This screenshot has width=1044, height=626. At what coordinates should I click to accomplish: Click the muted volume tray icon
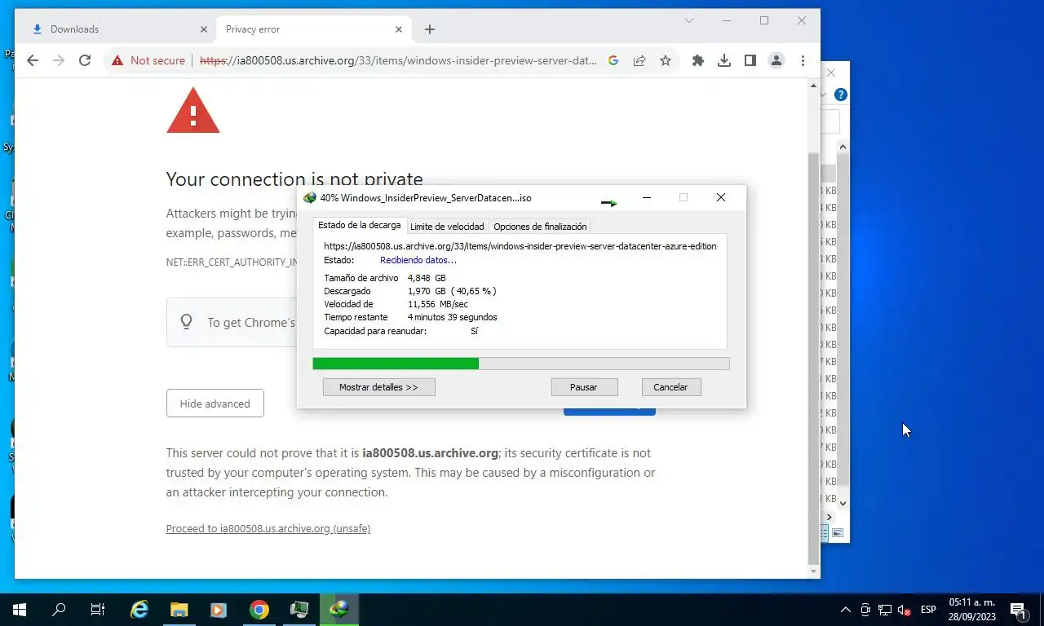pyautogui.click(x=904, y=610)
